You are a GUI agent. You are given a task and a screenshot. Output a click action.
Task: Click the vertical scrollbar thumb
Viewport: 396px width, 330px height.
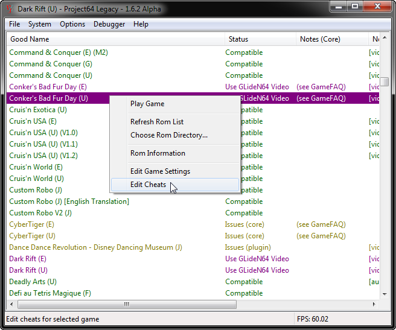(x=385, y=81)
